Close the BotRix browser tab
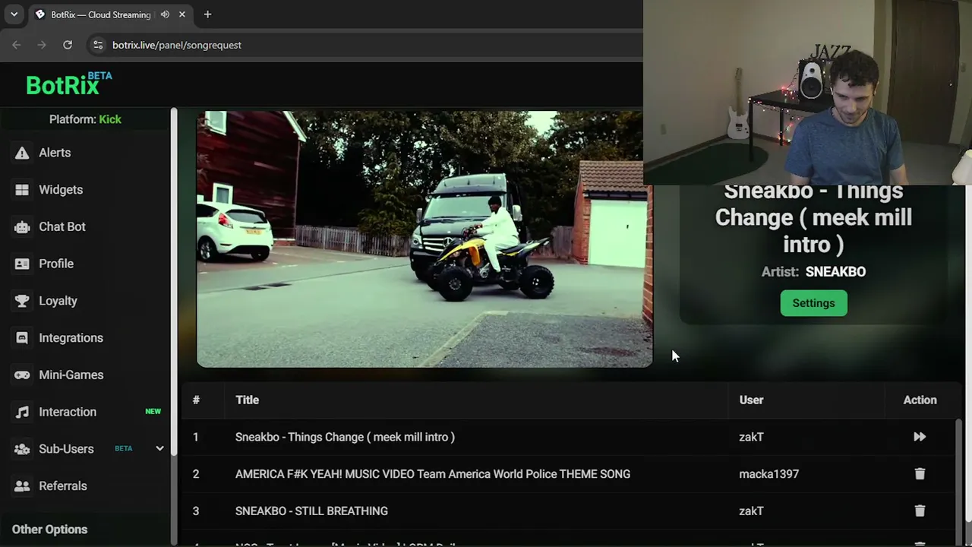 pyautogui.click(x=182, y=14)
